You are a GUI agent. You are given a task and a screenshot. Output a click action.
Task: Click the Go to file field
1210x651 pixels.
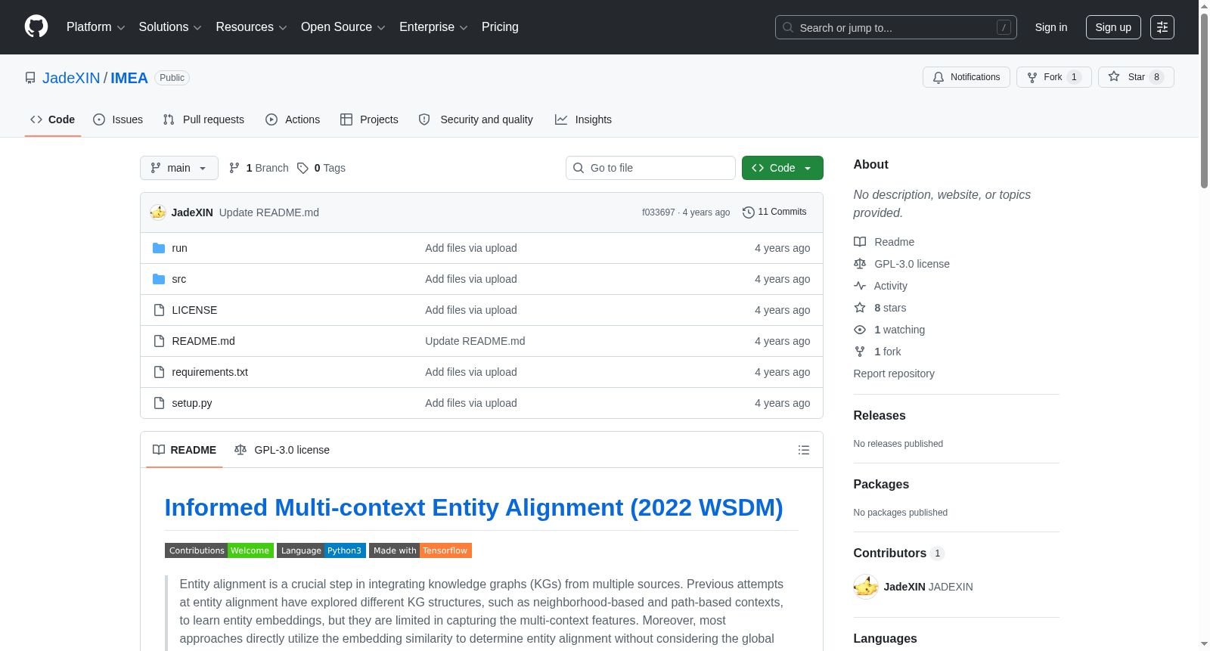click(650, 168)
